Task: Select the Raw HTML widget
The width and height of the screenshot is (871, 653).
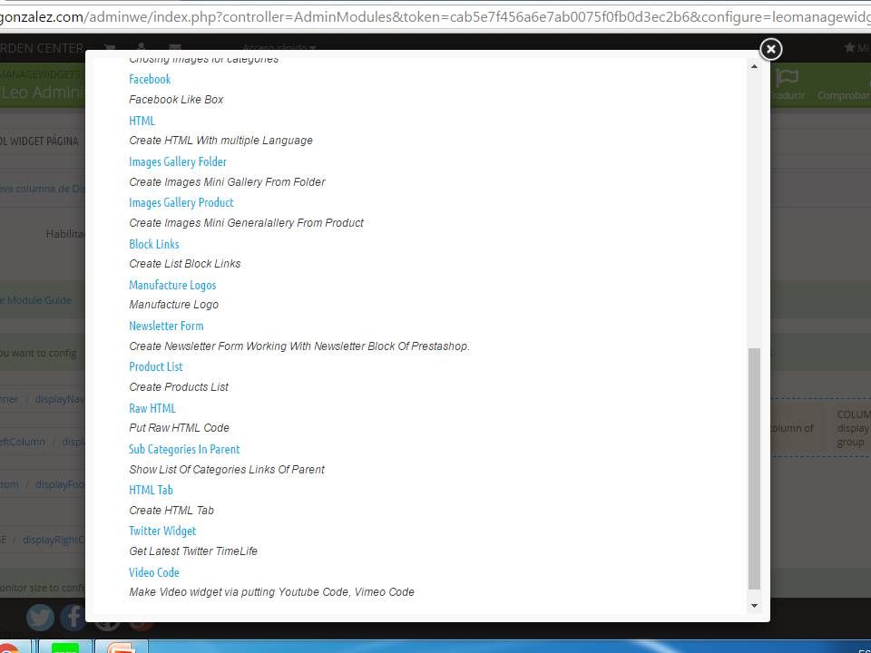Action: click(152, 408)
